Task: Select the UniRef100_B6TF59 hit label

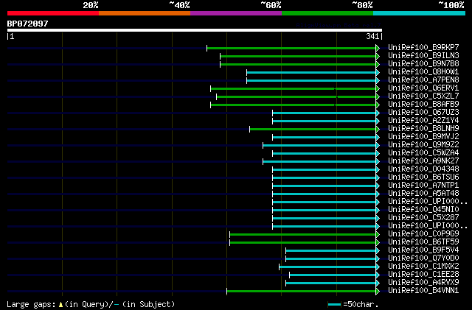Action: click(423, 242)
